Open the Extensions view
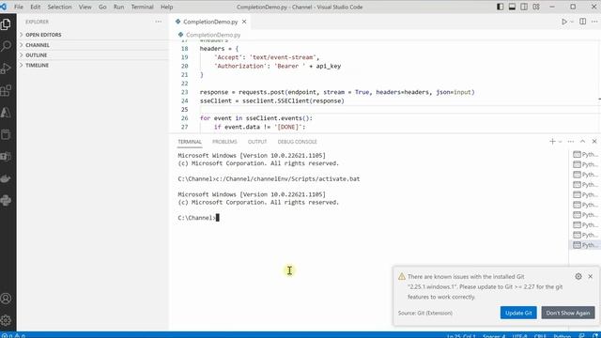This screenshot has width=601, height=338. coord(6,90)
